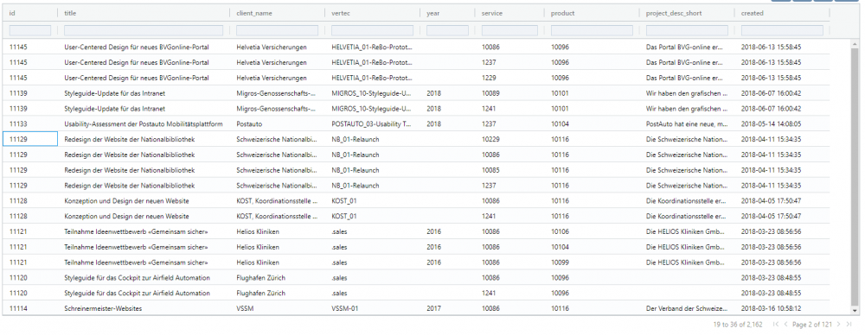Select title 'Usability-Assessment der Postauto Mobilitätsplattform'
Image resolution: width=865 pixels, height=335 pixels.
(144, 124)
